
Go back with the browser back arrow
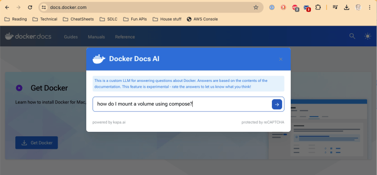point(7,8)
